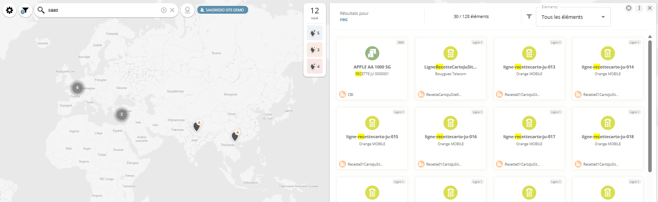Viewport: 658px width, 202px height.
Task: Open the three-dot more options menu
Action: [639, 8]
